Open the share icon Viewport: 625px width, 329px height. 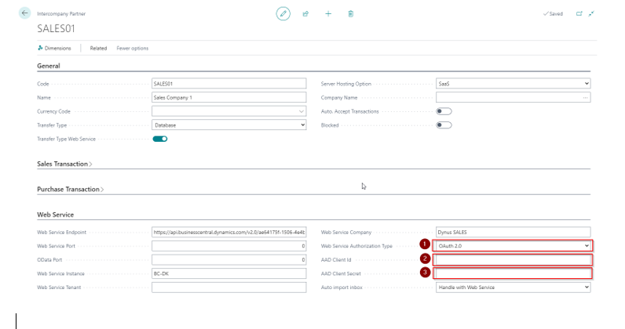tap(305, 14)
